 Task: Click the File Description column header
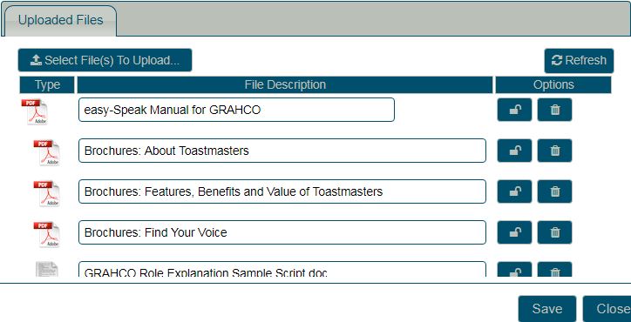[x=285, y=84]
